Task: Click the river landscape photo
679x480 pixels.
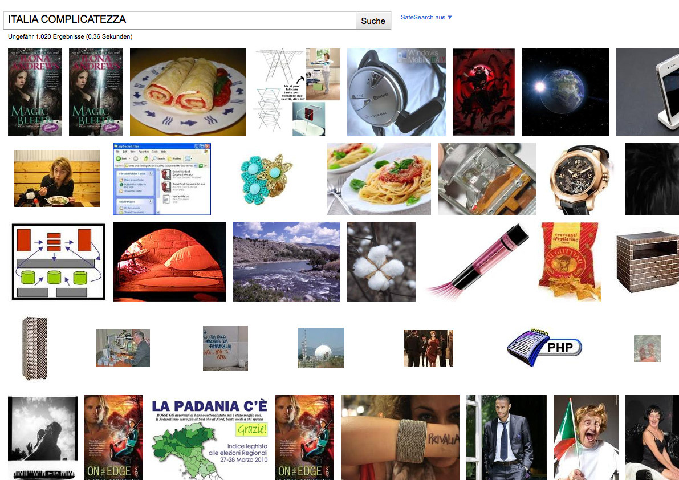Action: (286, 262)
